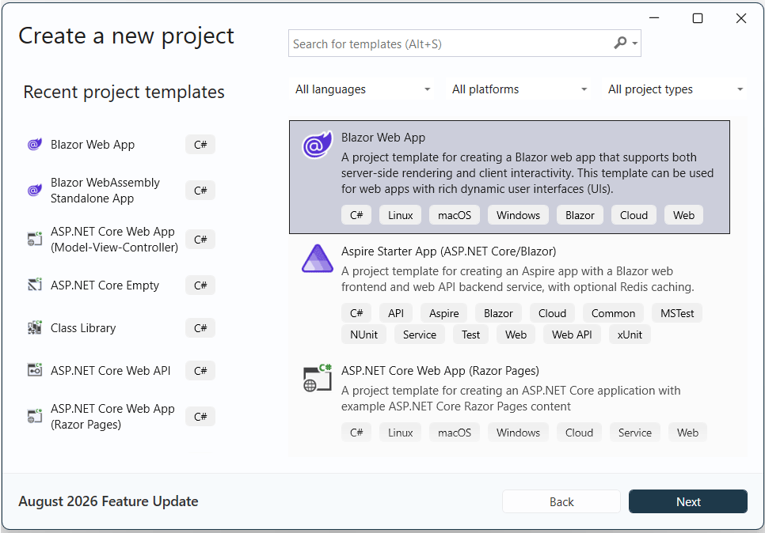
Task: Click the NUnit tag on Aspire Starter App
Action: click(x=363, y=335)
